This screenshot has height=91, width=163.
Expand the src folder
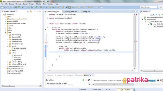pyautogui.click(x=6, y=17)
